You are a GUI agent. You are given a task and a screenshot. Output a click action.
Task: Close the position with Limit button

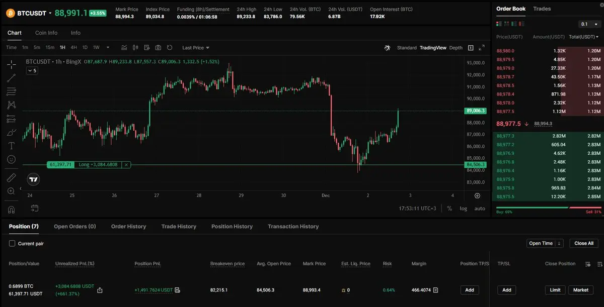(555, 290)
